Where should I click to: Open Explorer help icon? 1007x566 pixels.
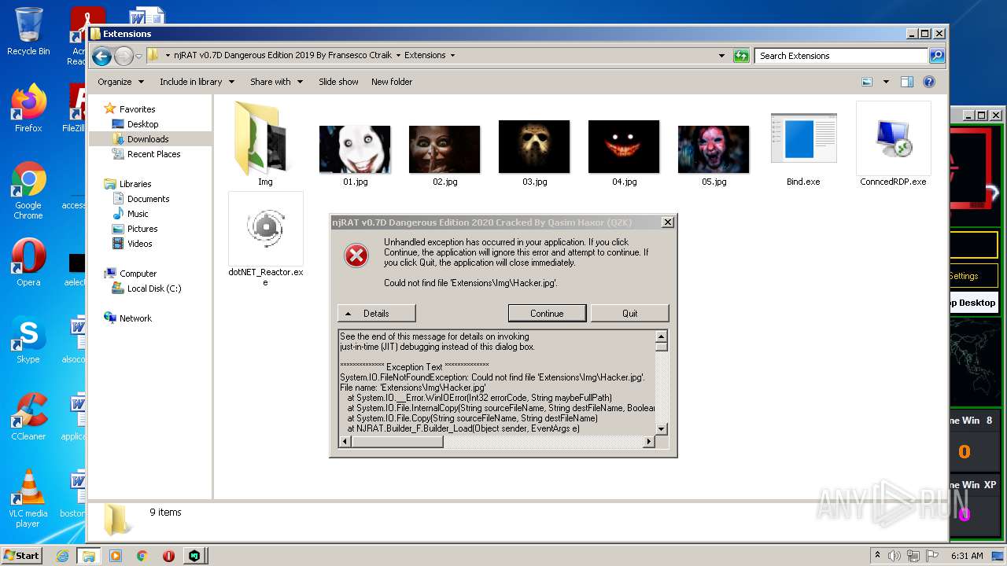[x=929, y=82]
